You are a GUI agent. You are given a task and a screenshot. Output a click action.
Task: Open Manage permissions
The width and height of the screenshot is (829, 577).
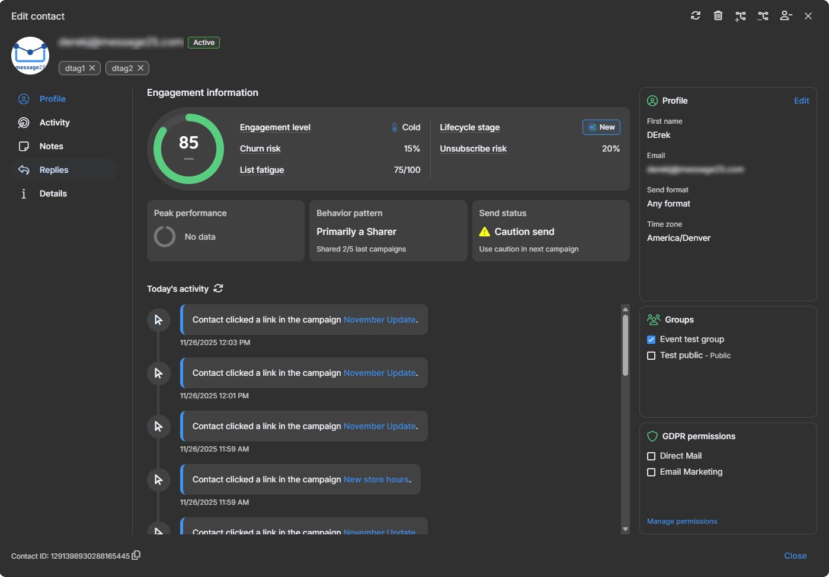682,521
